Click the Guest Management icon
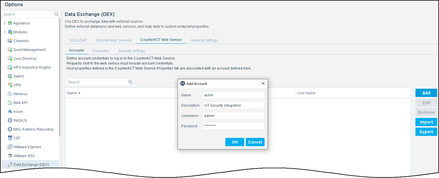The image size is (439, 178). tap(10, 50)
